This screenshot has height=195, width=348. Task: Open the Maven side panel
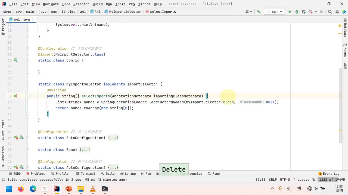click(x=345, y=50)
